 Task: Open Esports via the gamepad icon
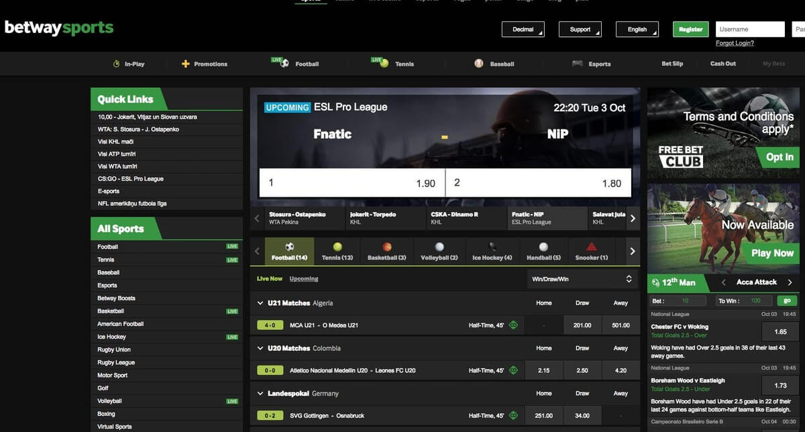[x=577, y=64]
